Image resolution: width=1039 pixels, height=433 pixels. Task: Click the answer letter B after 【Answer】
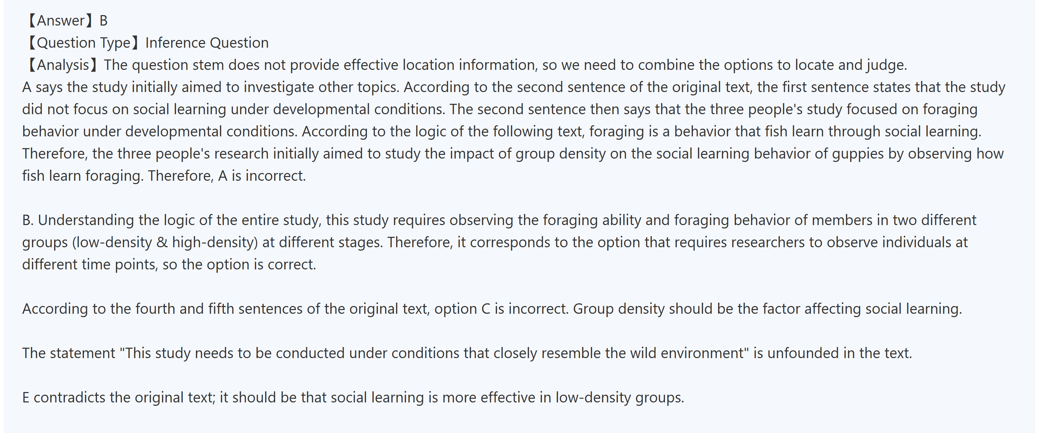[103, 20]
